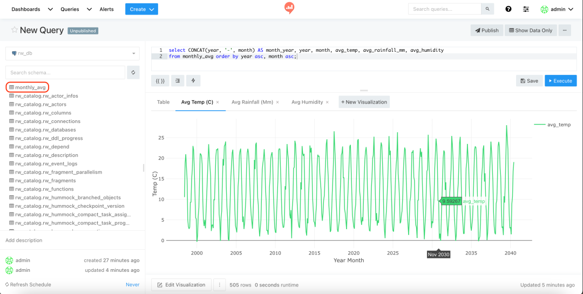Close the Avg Humidity visualization tab

327,102
